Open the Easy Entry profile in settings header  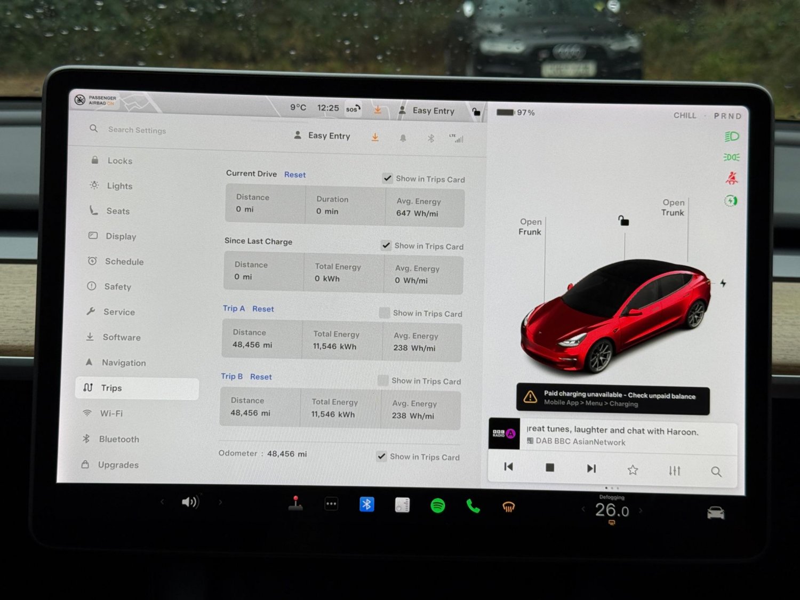322,135
